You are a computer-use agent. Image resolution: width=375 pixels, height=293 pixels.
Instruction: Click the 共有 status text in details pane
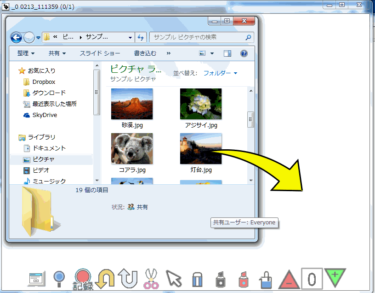[142, 207]
